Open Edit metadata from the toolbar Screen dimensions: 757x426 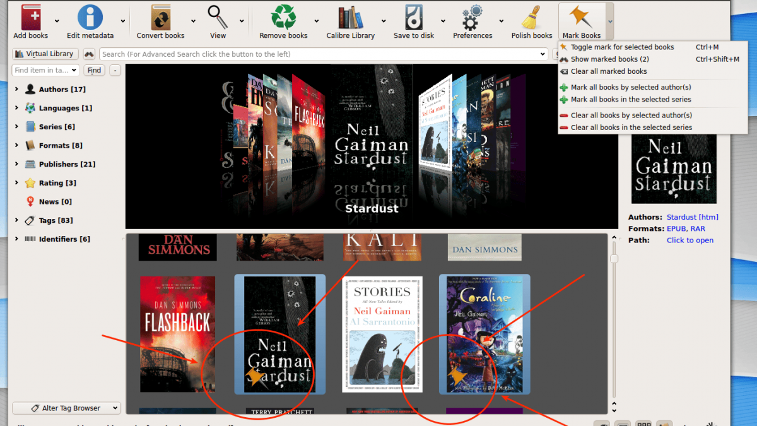pyautogui.click(x=90, y=17)
